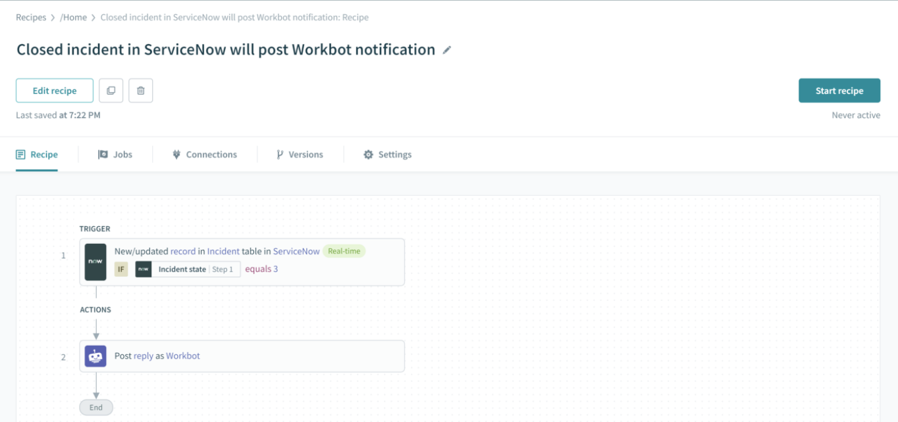Open the Versions tab

click(x=305, y=154)
